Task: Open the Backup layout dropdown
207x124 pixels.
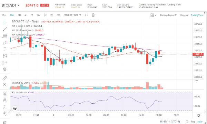Action: (x=168, y=15)
